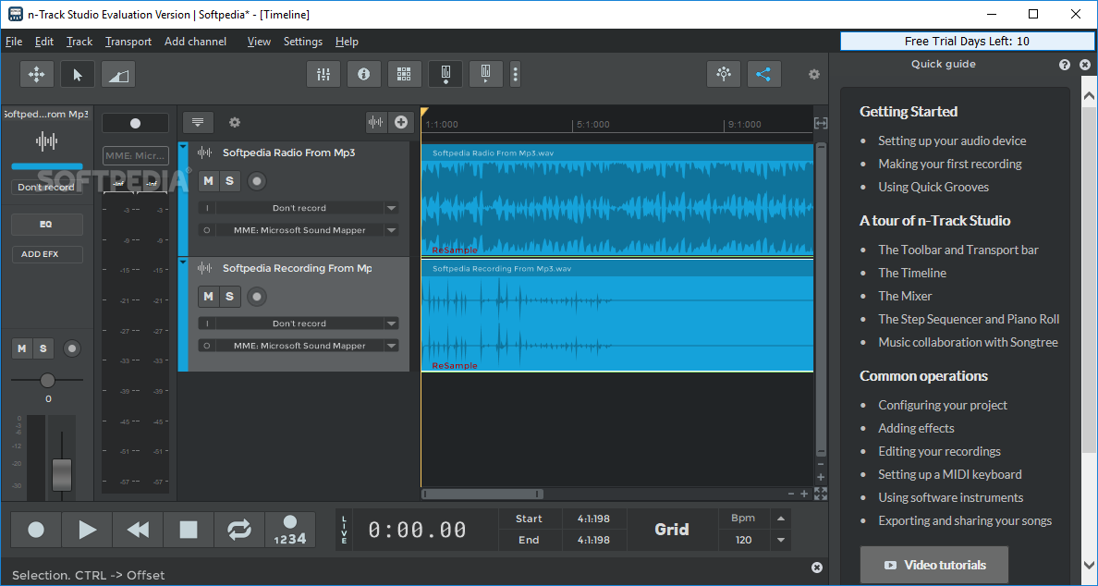Open the File menu
This screenshot has width=1098, height=586.
tap(14, 42)
